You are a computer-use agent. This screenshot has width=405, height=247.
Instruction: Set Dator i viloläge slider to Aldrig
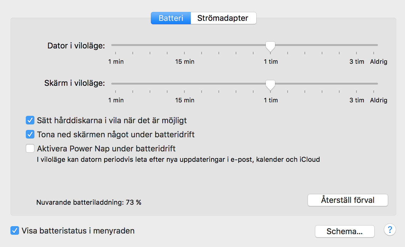click(x=374, y=45)
